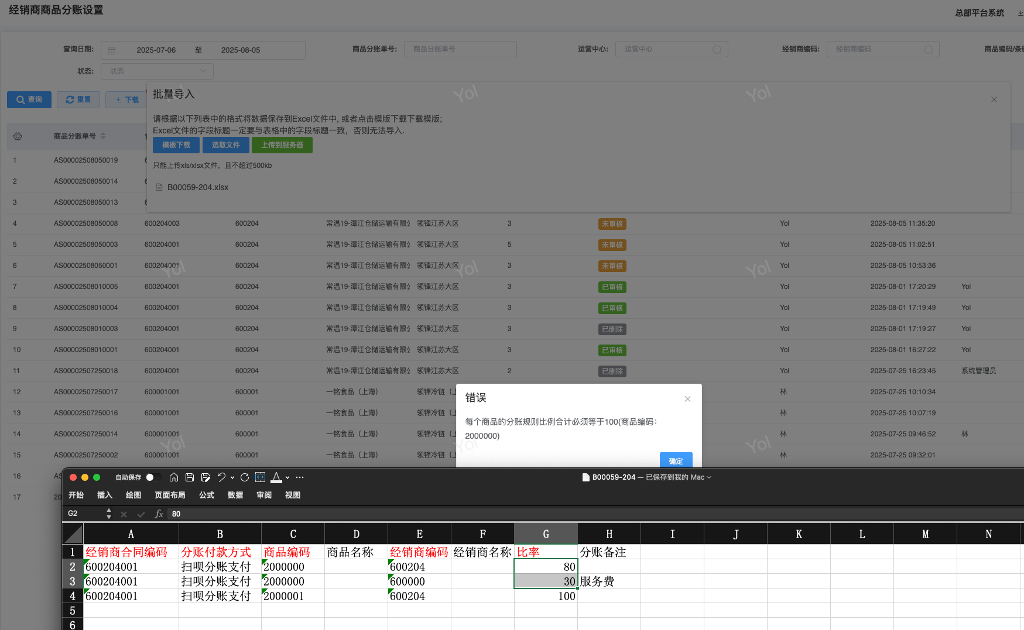This screenshot has height=630, width=1024.
Task: Switch to the 公式 ribbon tab
Action: (207, 495)
